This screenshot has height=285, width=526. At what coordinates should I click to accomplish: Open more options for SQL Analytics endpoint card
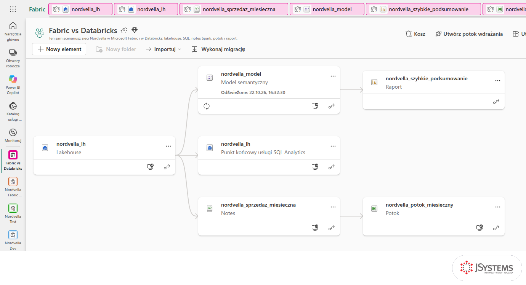[333, 146]
